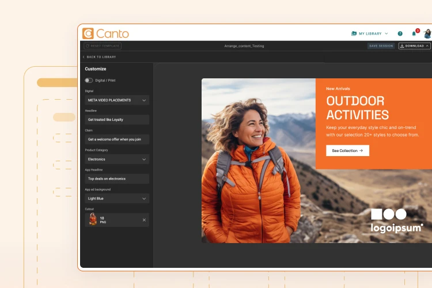Click Save Session

(x=381, y=46)
